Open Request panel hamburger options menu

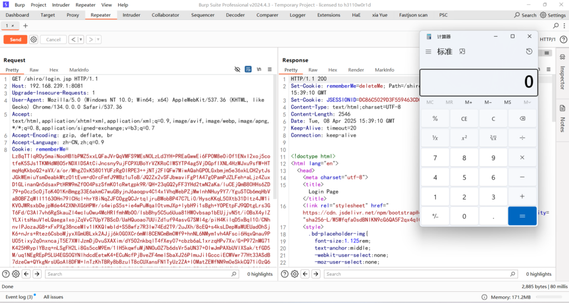point(268,70)
